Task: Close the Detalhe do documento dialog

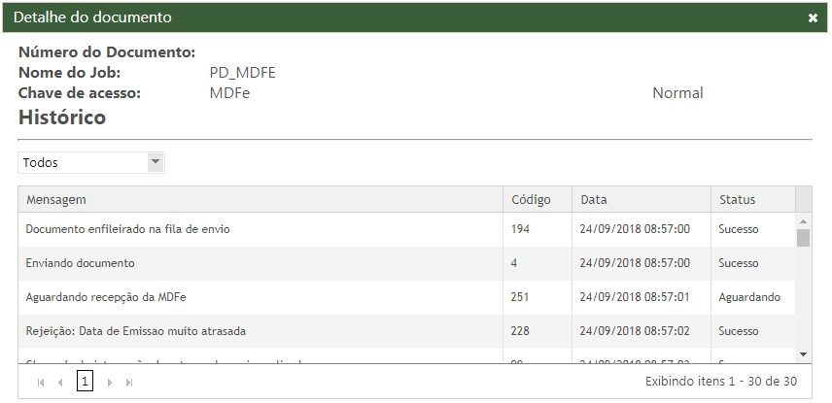Action: pyautogui.click(x=813, y=17)
